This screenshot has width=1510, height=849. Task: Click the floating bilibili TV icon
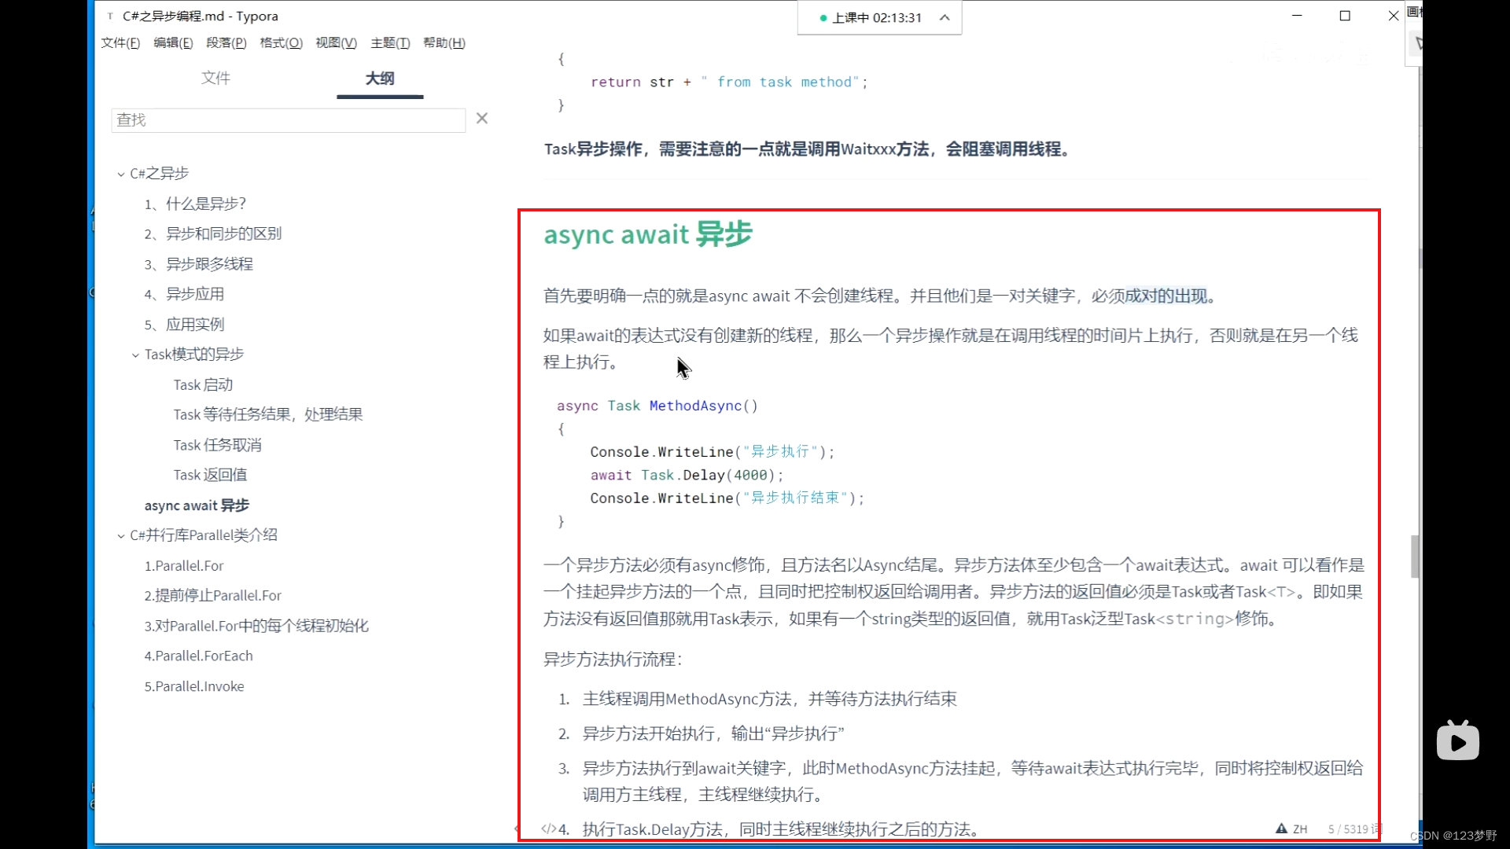click(x=1457, y=740)
